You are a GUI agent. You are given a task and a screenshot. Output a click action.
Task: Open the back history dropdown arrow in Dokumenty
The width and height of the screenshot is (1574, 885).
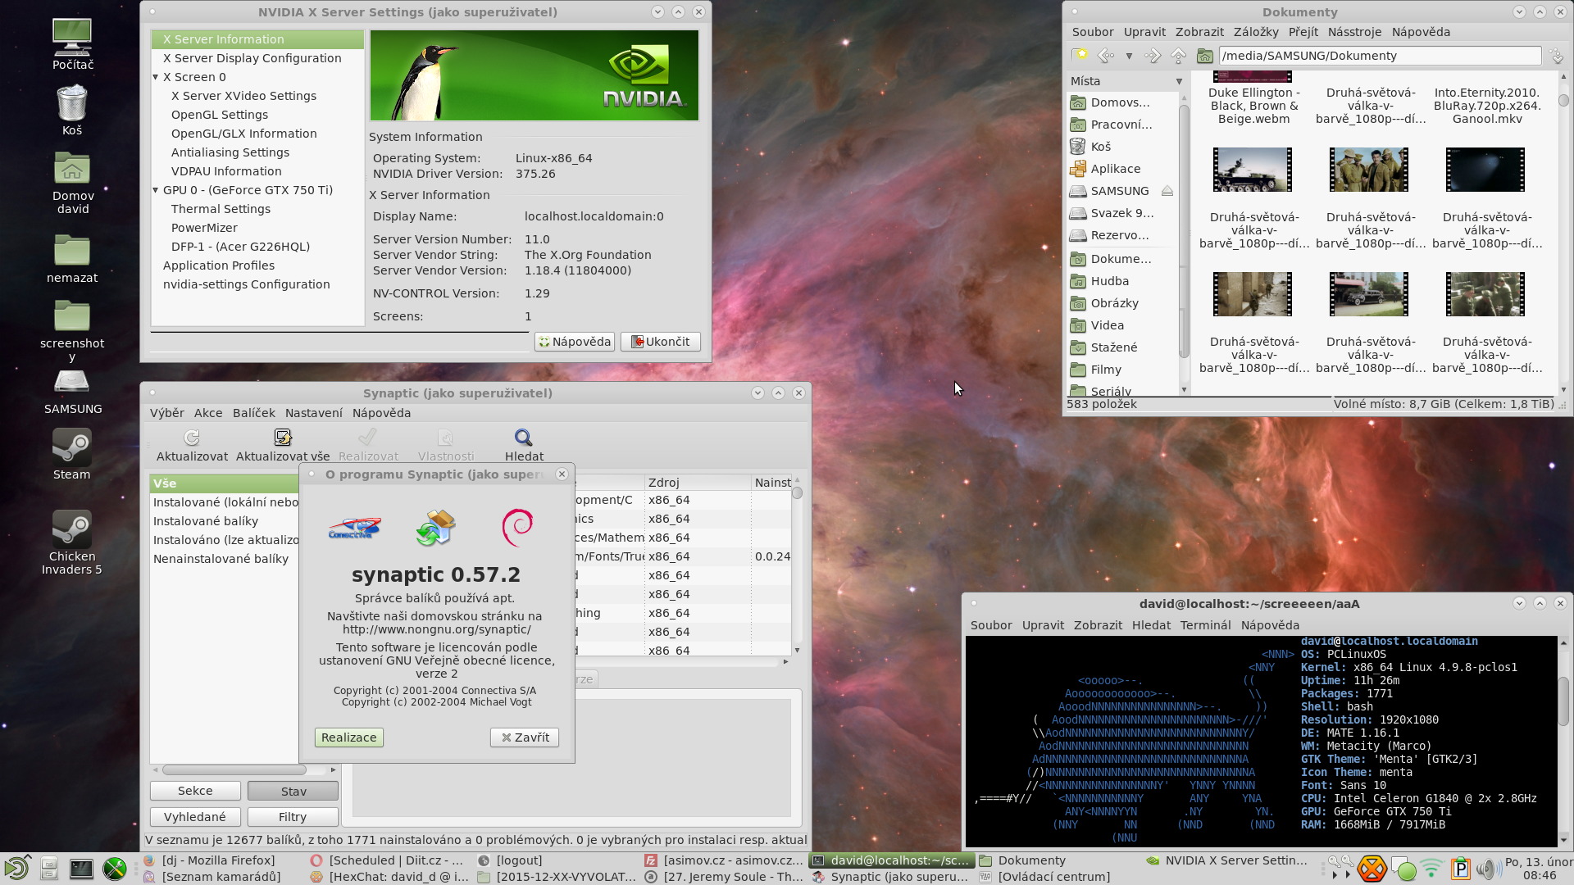(x=1129, y=56)
